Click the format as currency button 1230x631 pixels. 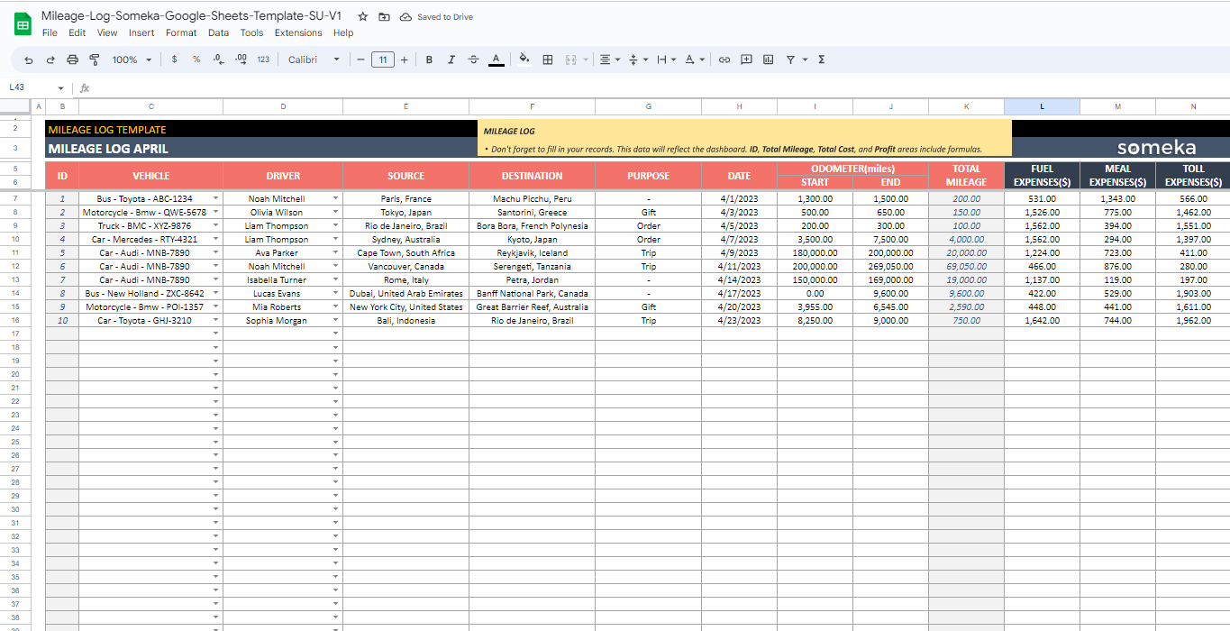pyautogui.click(x=174, y=60)
